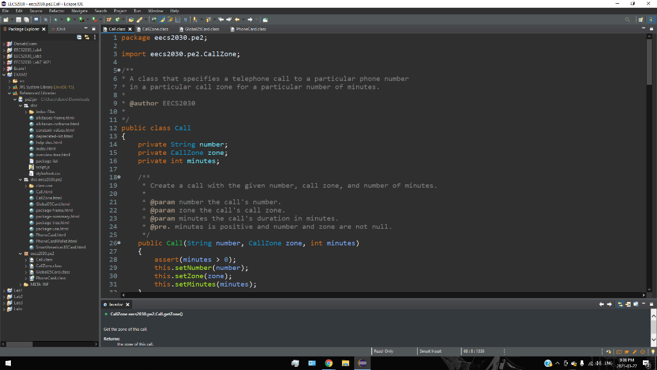Image resolution: width=657 pixels, height=370 pixels.
Task: Toggle Read-Only mode in the status bar
Action: click(x=385, y=351)
